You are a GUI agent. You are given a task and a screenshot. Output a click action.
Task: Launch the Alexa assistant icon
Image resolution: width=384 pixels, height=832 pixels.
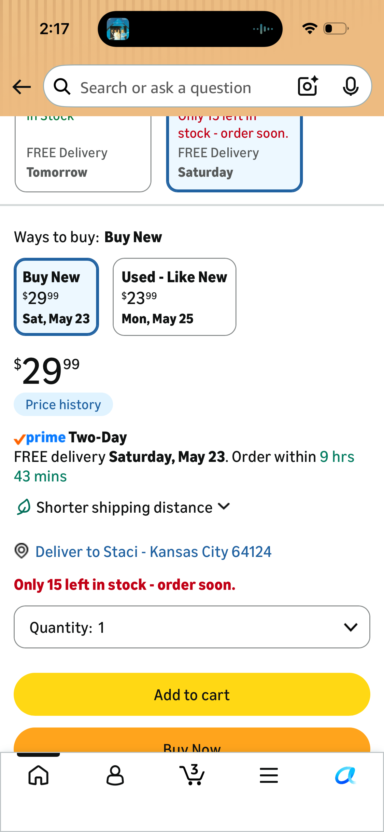(x=346, y=775)
